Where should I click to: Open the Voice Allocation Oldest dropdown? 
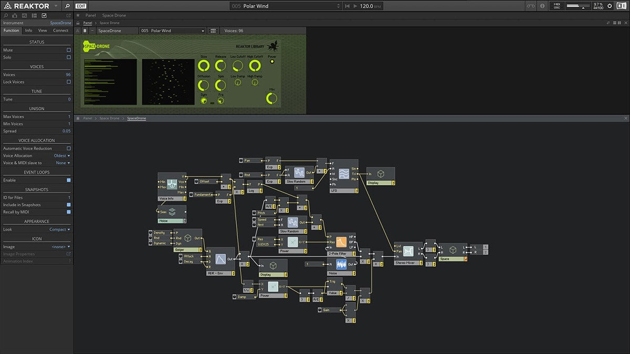pyautogui.click(x=61, y=156)
